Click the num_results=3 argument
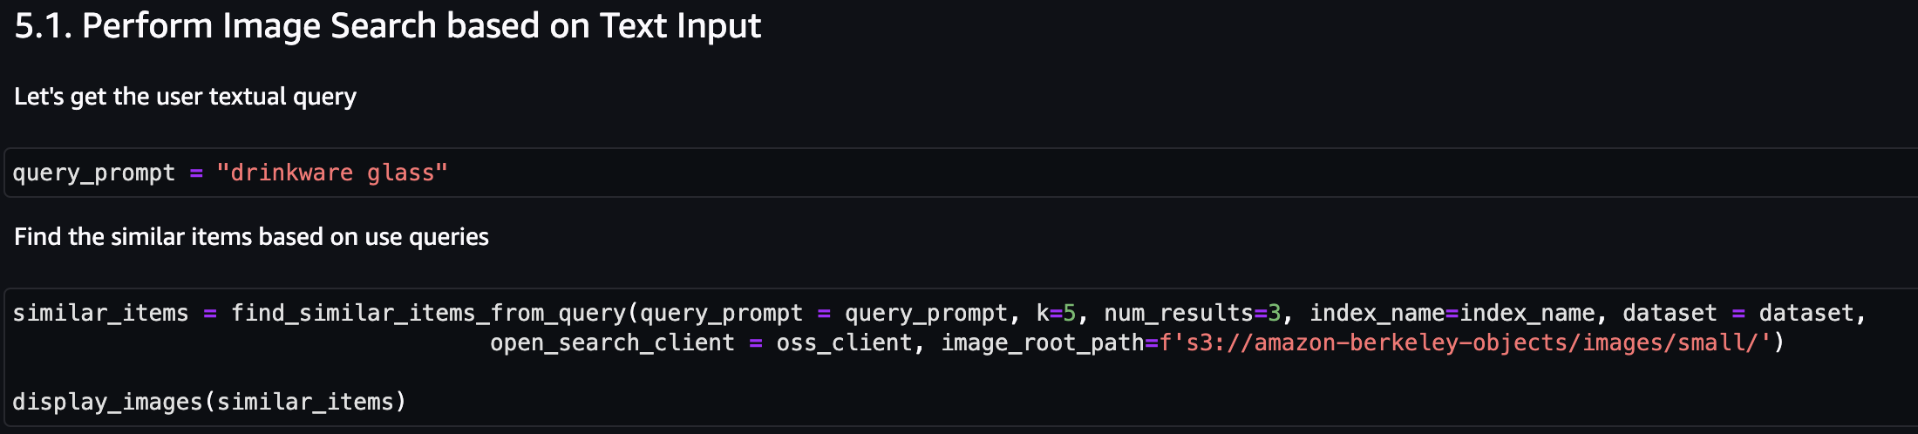Image resolution: width=1918 pixels, height=434 pixels. (1193, 313)
